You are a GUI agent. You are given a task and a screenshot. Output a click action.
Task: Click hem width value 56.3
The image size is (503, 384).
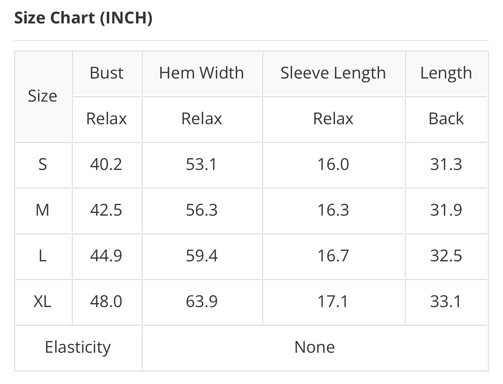[x=202, y=210]
